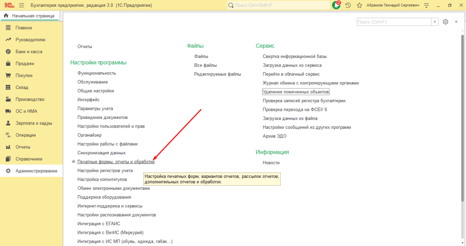Viewport: 466px width, 246px height.
Task: Clear the section search with X button
Action: (435, 22)
